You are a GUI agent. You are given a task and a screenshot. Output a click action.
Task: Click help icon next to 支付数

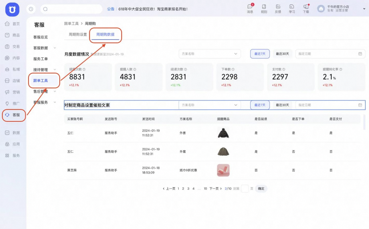[284, 69]
